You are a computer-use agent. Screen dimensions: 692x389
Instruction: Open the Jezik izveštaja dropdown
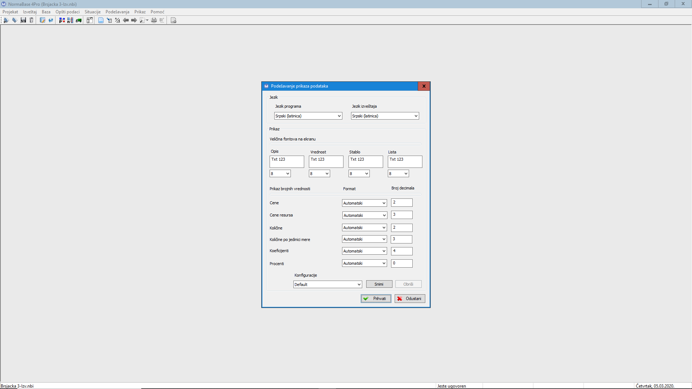click(x=385, y=116)
